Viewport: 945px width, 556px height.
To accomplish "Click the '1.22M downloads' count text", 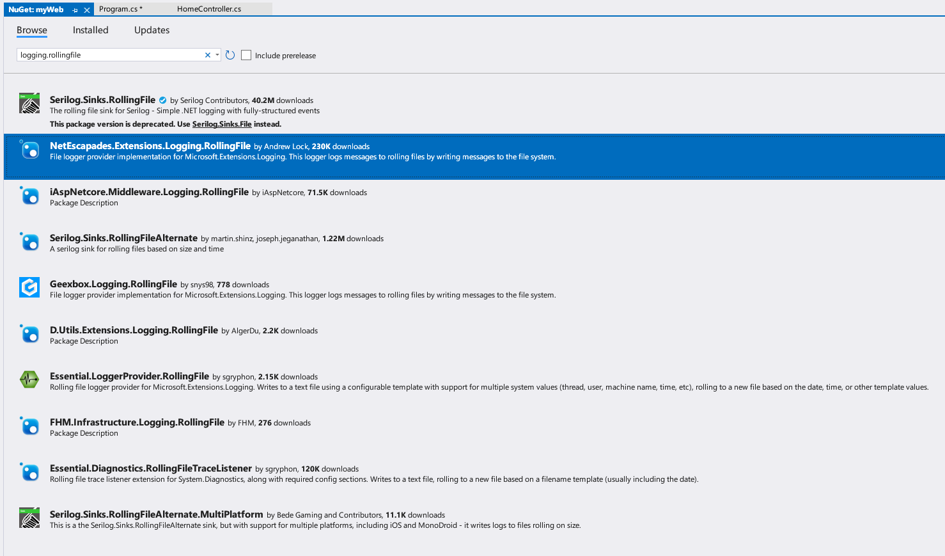I will click(353, 239).
